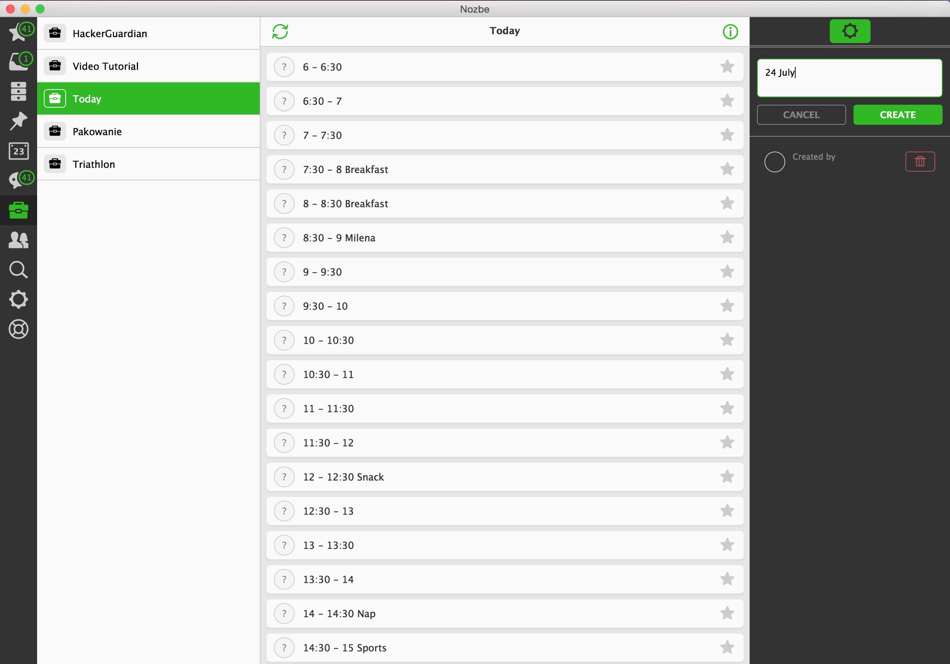Click the CANCEL button to discard new project
Viewport: 950px width, 664px height.
[x=802, y=114]
